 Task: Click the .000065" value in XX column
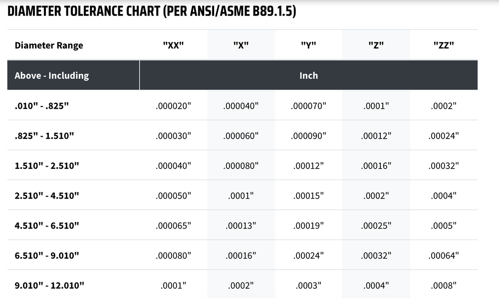(x=173, y=226)
